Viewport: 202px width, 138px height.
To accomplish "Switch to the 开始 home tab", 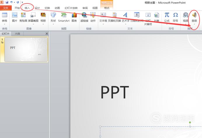I will click(17, 8).
